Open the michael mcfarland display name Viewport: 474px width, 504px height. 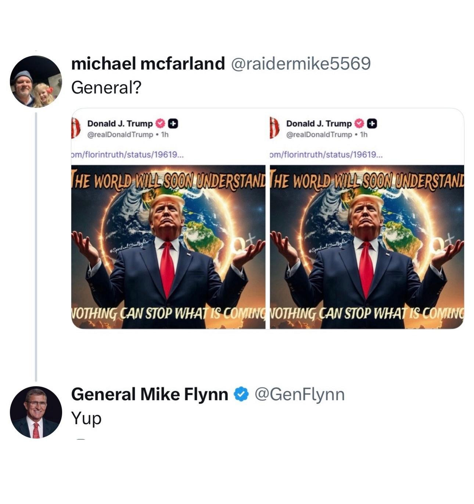click(x=148, y=64)
